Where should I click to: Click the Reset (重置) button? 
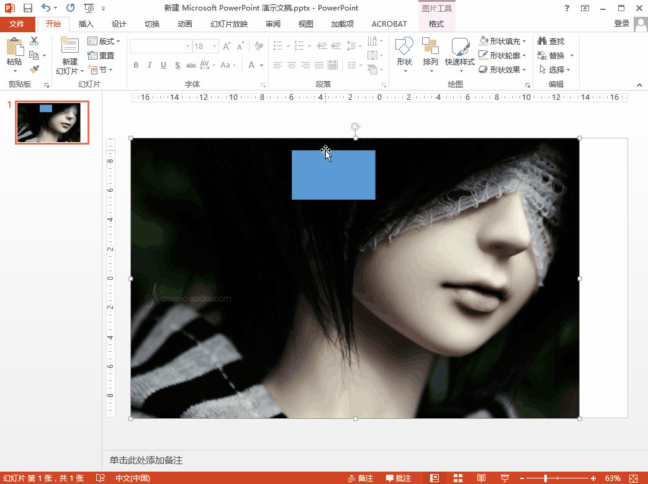101,55
